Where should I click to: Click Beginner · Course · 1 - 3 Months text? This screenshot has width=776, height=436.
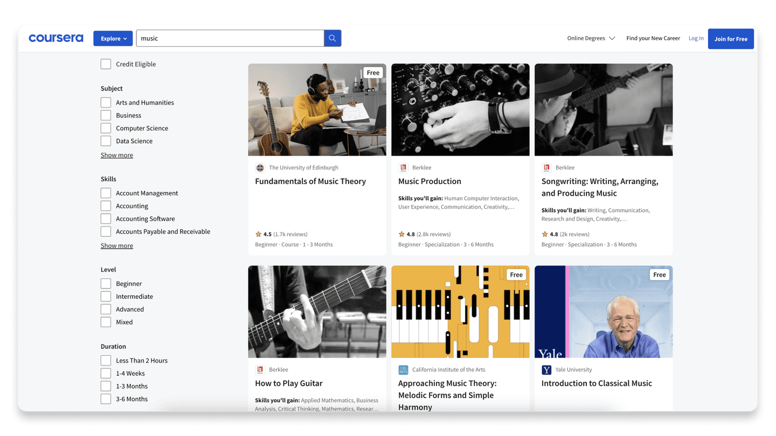click(294, 244)
